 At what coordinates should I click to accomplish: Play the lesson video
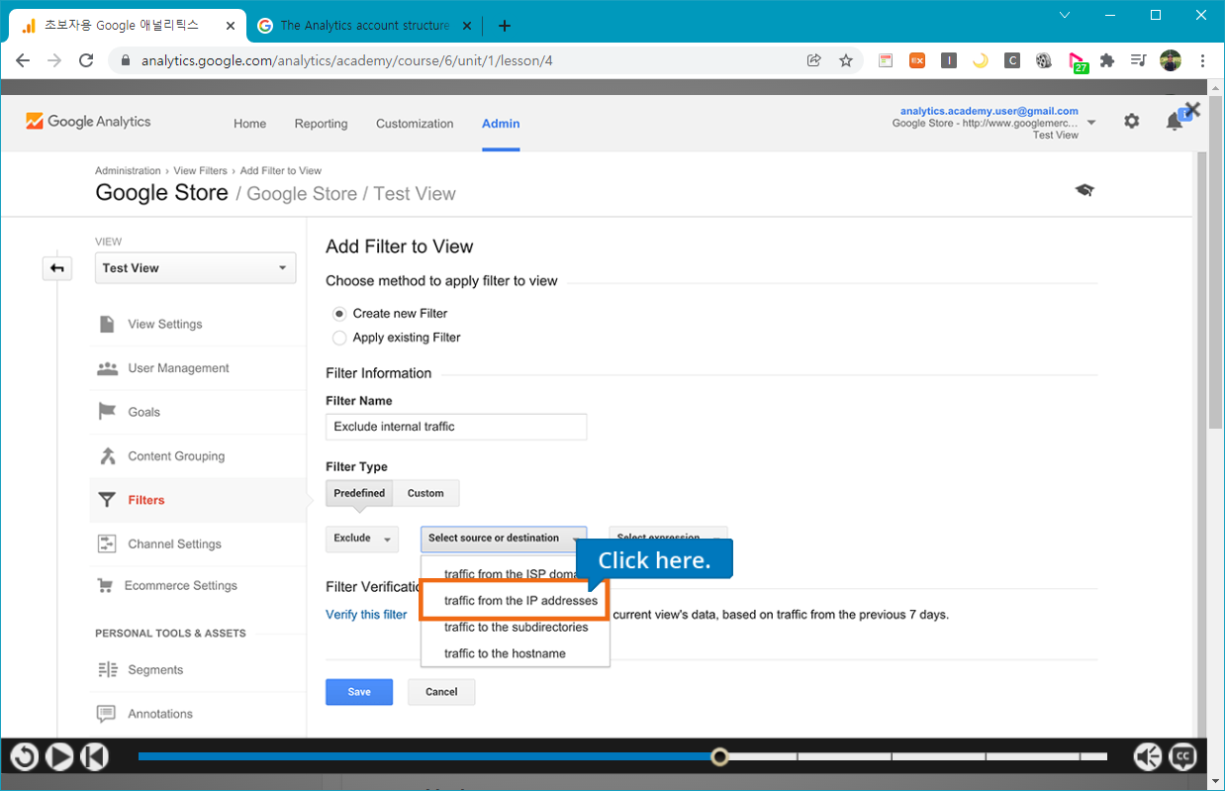[x=59, y=757]
